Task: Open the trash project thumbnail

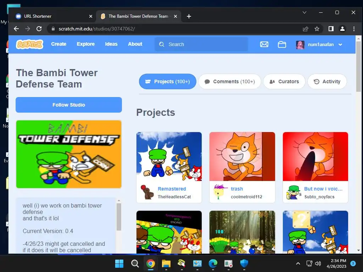Action: pyautogui.click(x=242, y=156)
